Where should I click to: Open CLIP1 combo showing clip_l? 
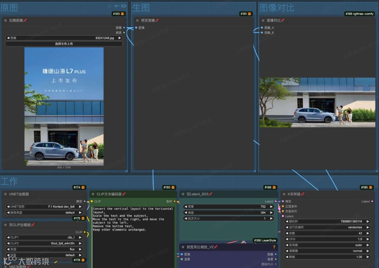pyautogui.click(x=44, y=237)
